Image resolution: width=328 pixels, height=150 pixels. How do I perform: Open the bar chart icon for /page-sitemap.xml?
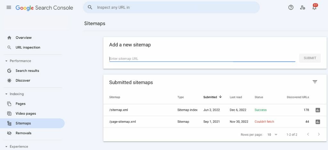318,122
